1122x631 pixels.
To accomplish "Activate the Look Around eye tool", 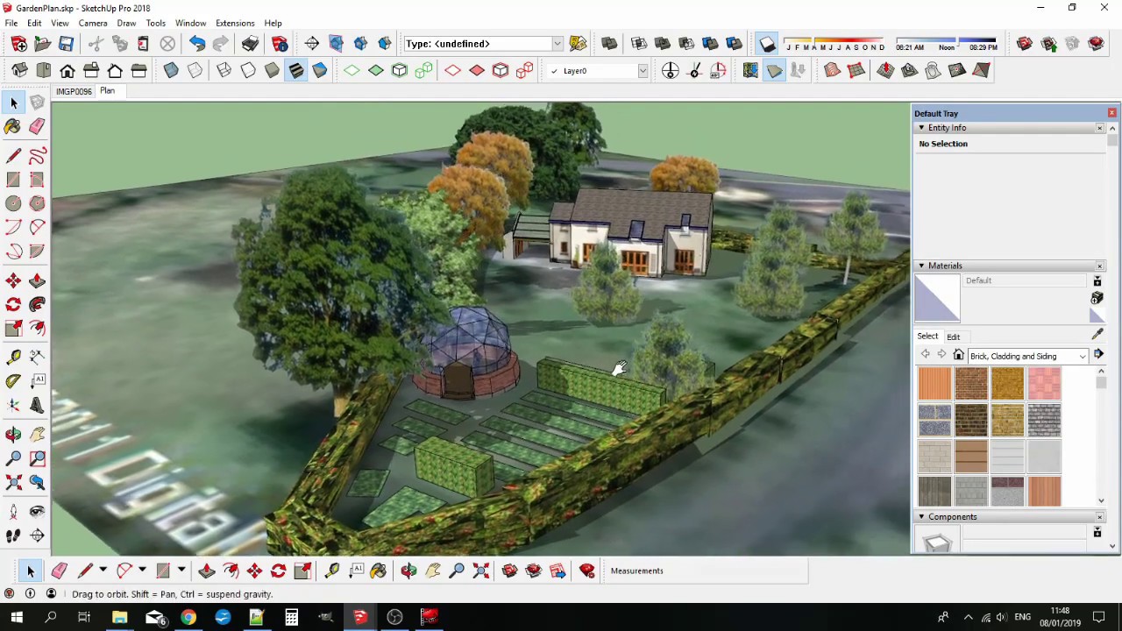I will [x=37, y=511].
